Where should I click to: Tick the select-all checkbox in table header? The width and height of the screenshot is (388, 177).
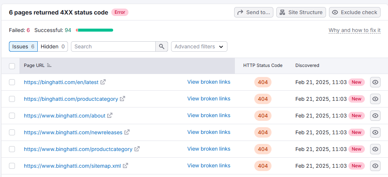tap(12, 66)
